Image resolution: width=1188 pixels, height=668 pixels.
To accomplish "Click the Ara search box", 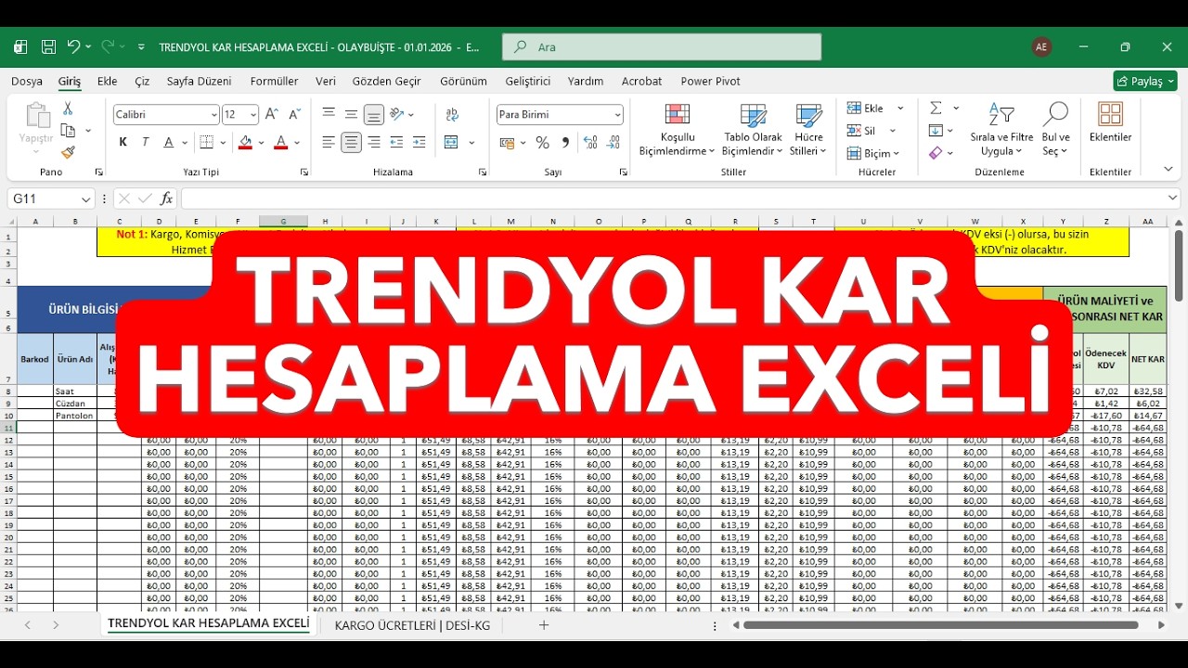I will click(x=662, y=47).
